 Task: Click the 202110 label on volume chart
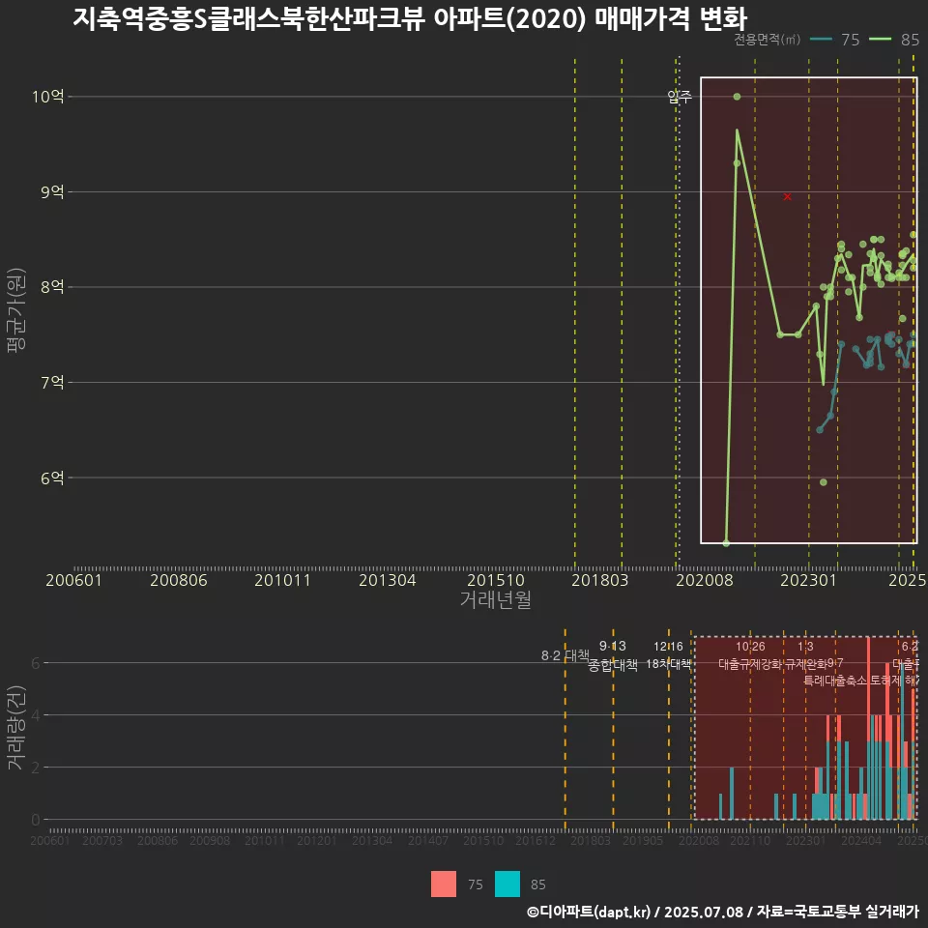(x=750, y=840)
